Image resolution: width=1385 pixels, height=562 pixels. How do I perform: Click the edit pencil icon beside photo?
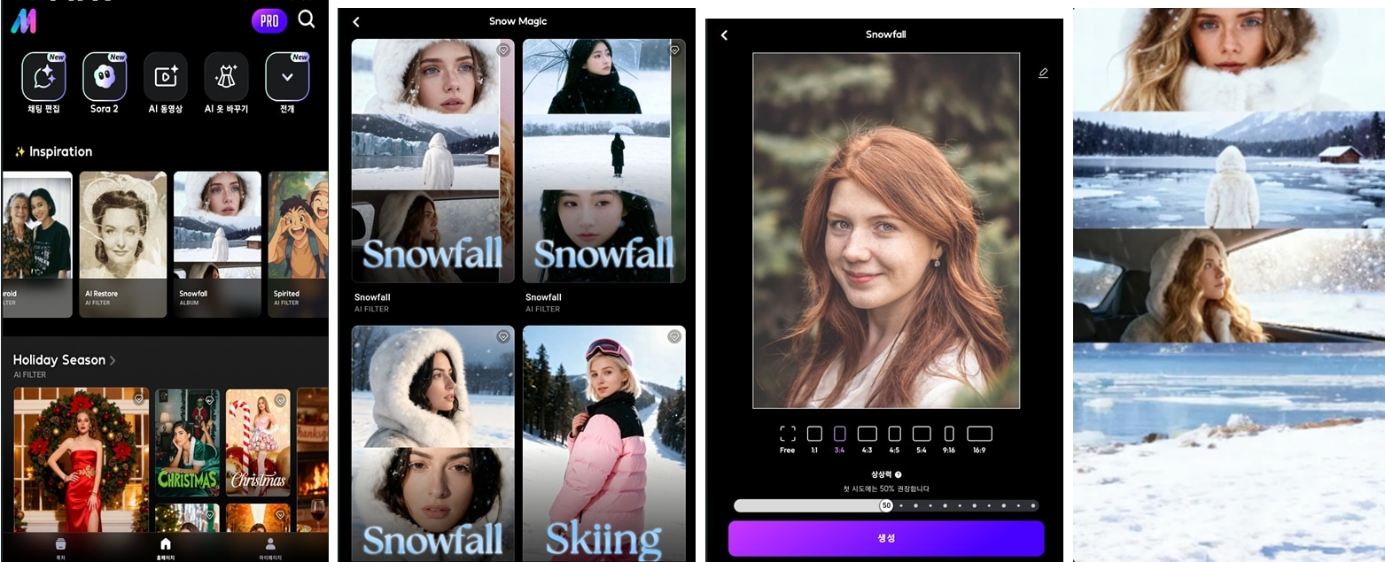pyautogui.click(x=1043, y=73)
